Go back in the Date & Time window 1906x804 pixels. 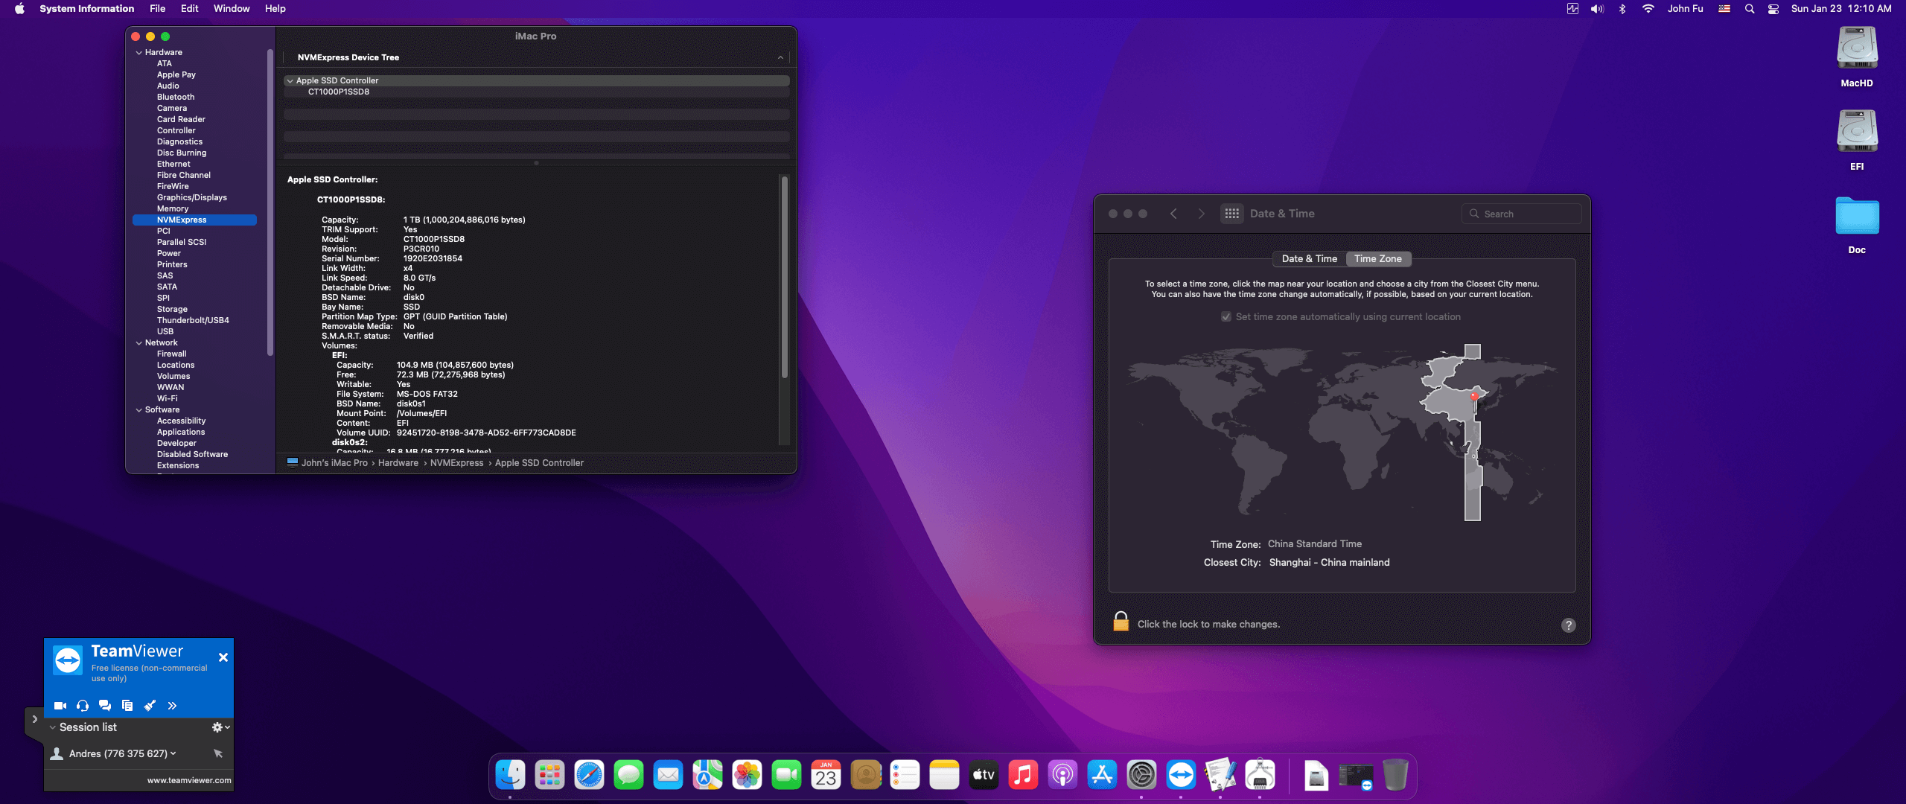pyautogui.click(x=1174, y=214)
